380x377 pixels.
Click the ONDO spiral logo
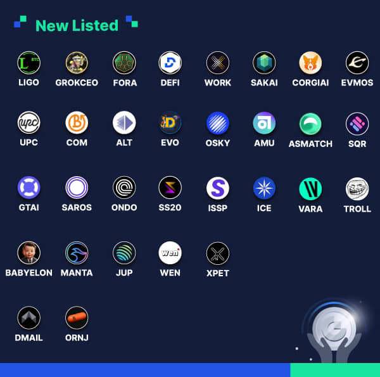point(124,188)
